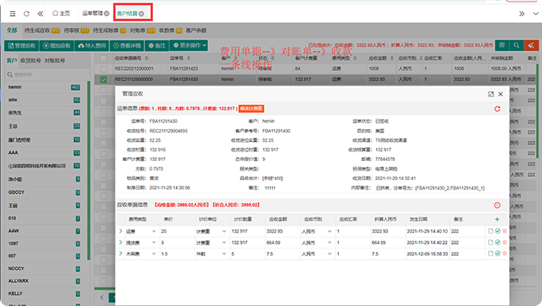Click red delete icon on first fee row
542x306 pixels.
click(x=505, y=231)
